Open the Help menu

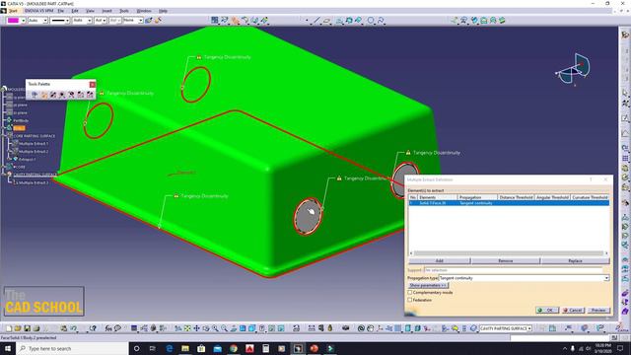point(163,11)
